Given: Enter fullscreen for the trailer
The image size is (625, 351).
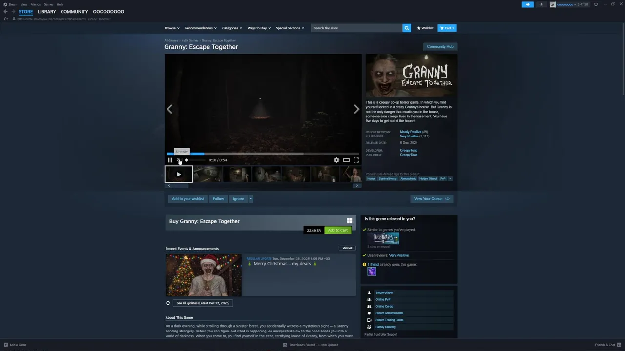Looking at the screenshot, I should click(356, 160).
